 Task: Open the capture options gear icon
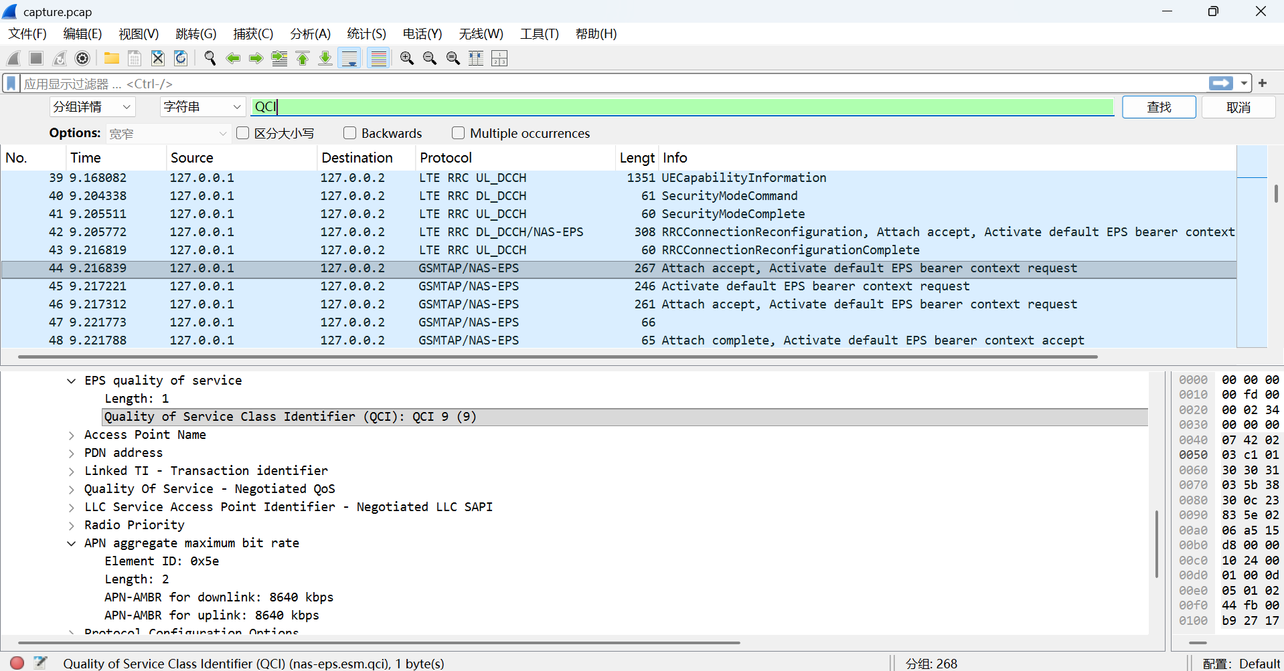pos(82,59)
